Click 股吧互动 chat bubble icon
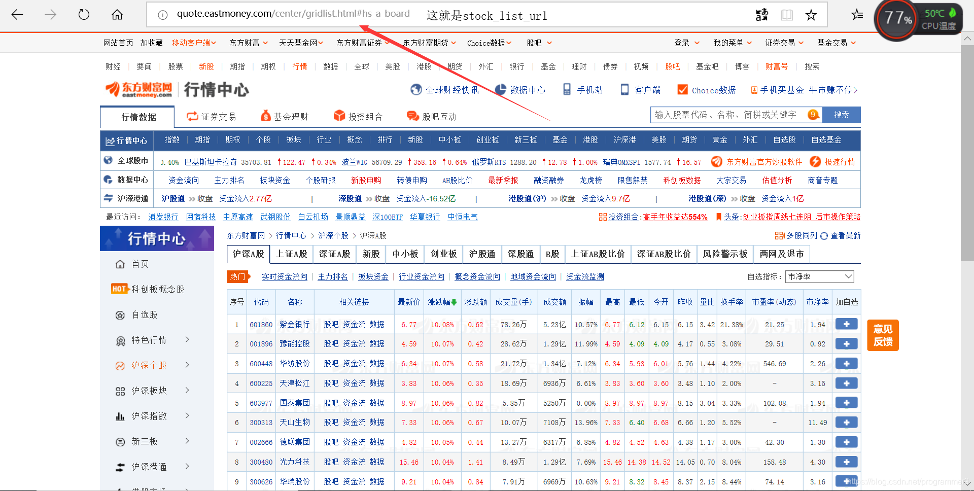Image resolution: width=974 pixels, height=491 pixels. pyautogui.click(x=413, y=117)
